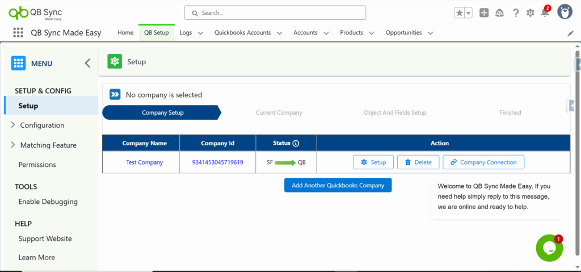The height and width of the screenshot is (272, 581).
Task: Open the user profile avatar
Action: click(x=565, y=12)
